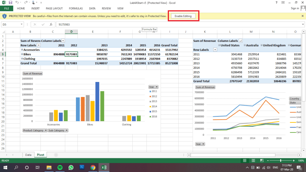This screenshot has width=306, height=172.
Task: Select Page Break Preview view icon
Action: (261, 161)
